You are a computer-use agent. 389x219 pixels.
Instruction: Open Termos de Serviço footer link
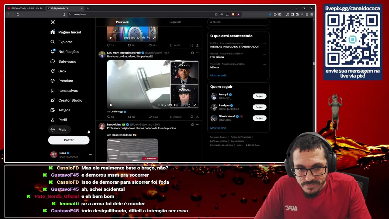coord(218,137)
